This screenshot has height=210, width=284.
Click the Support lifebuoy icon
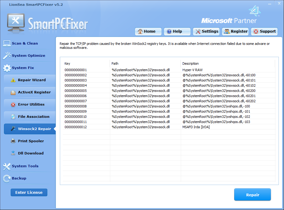(x=256, y=31)
